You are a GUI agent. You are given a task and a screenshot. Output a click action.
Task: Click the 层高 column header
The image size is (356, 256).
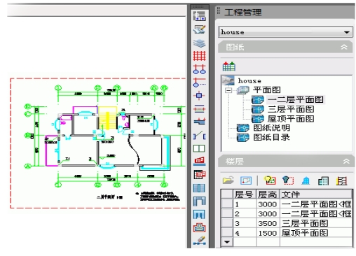[268, 194]
